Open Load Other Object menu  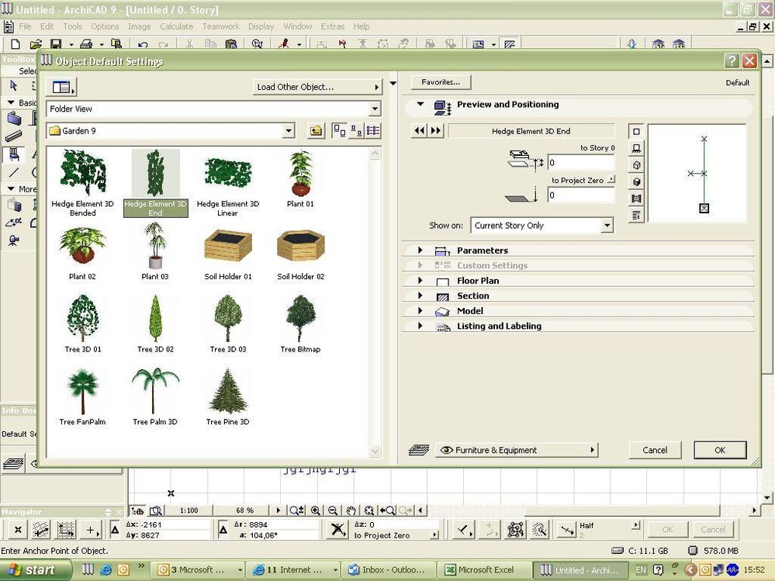[317, 87]
